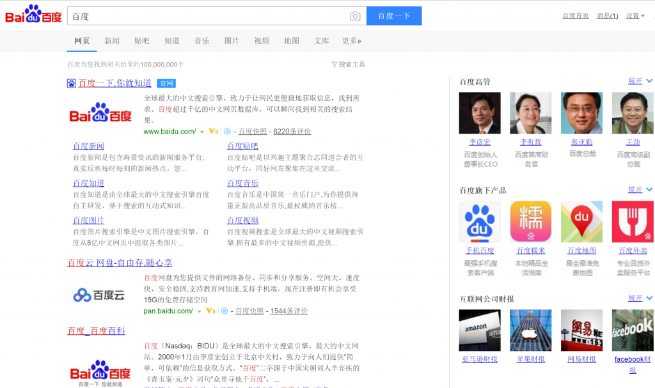Screen dimensions: 655x388
Task: Open the 消息(1) link
Action: [608, 16]
